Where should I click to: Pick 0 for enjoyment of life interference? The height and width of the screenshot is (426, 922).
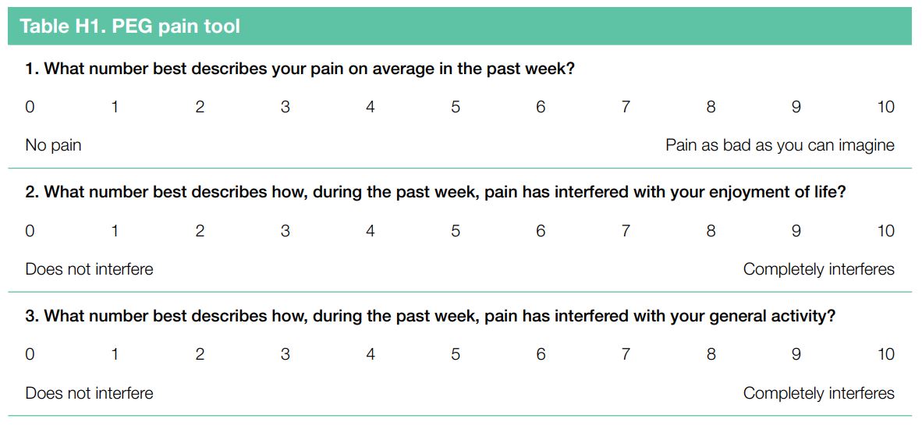[30, 231]
